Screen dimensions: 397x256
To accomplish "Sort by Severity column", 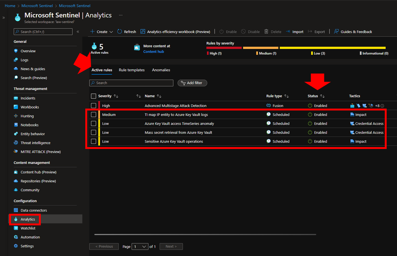I will pos(108,96).
